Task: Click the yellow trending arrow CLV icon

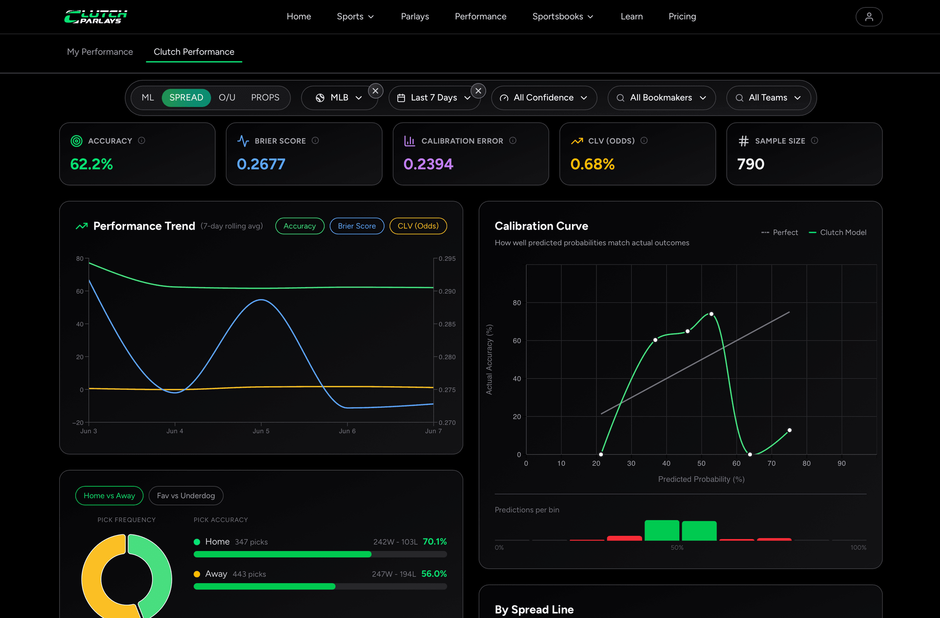Action: tap(577, 141)
